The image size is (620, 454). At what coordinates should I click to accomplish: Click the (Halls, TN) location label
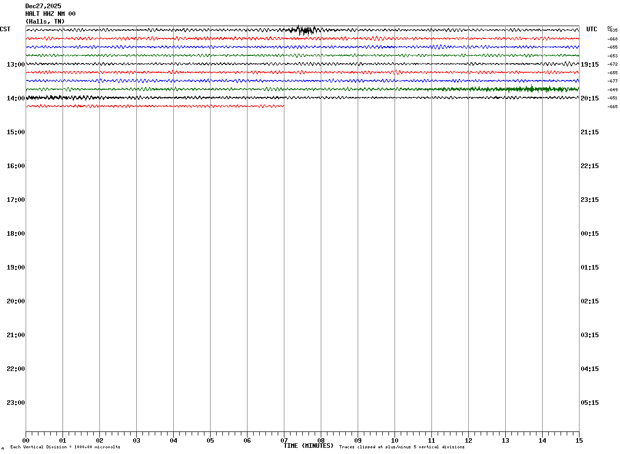click(45, 22)
